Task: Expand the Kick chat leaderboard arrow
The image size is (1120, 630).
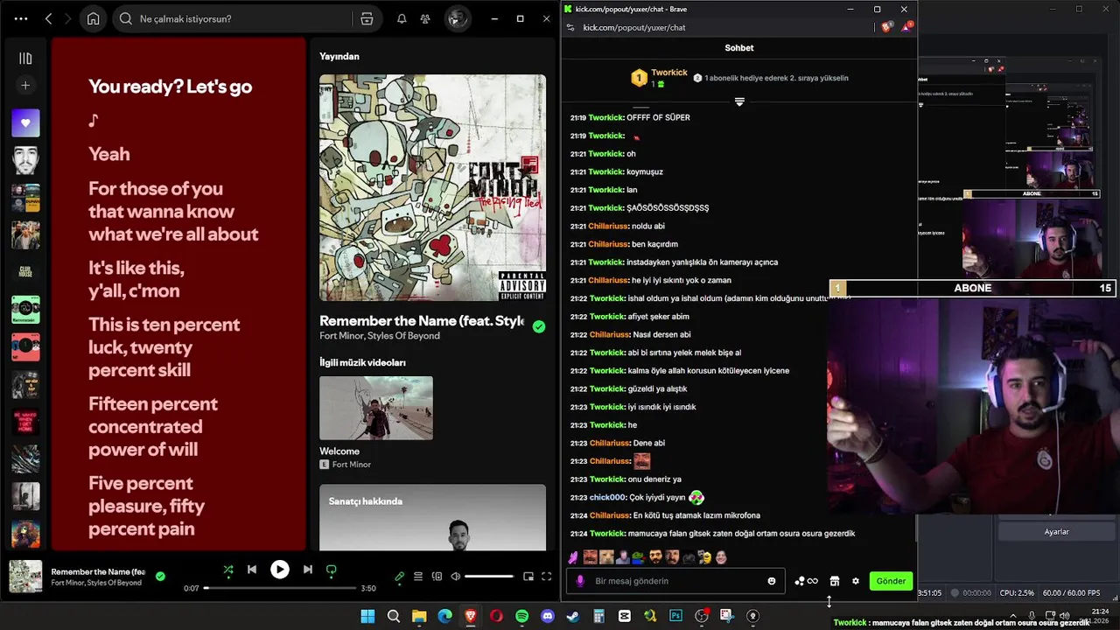Action: 739,102
